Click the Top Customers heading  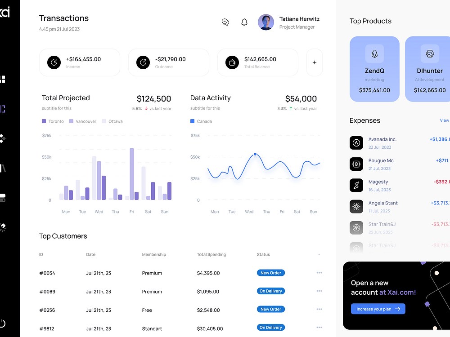(63, 236)
